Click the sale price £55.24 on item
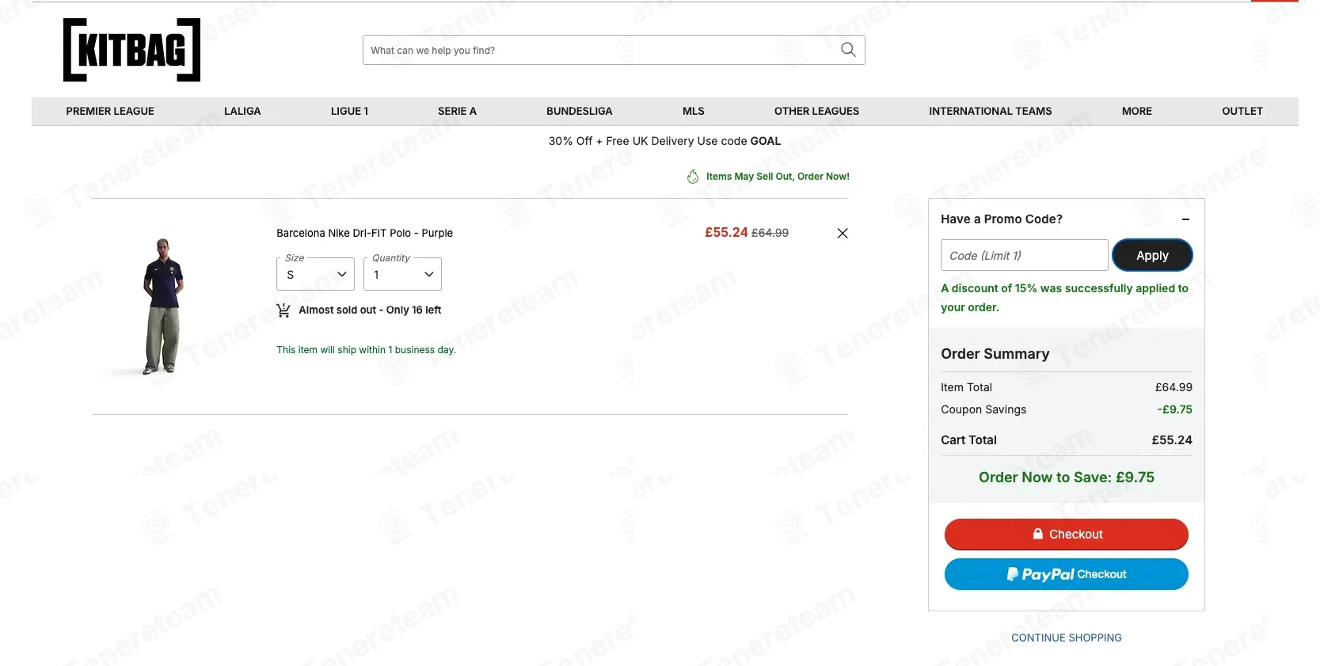This screenshot has height=666, width=1320. 726,232
